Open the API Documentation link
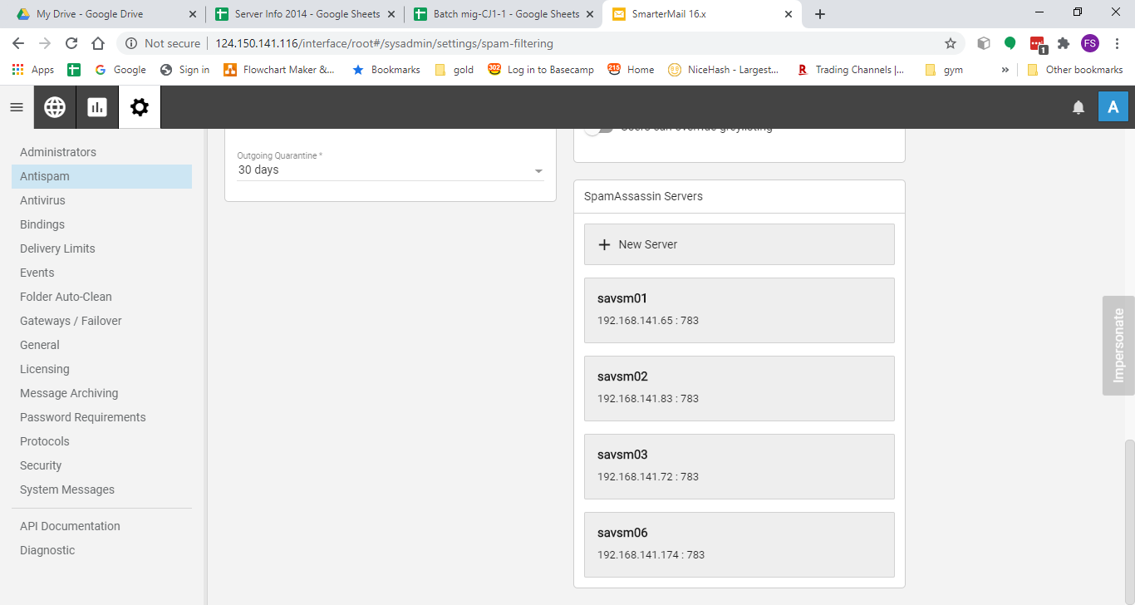 pyautogui.click(x=70, y=526)
